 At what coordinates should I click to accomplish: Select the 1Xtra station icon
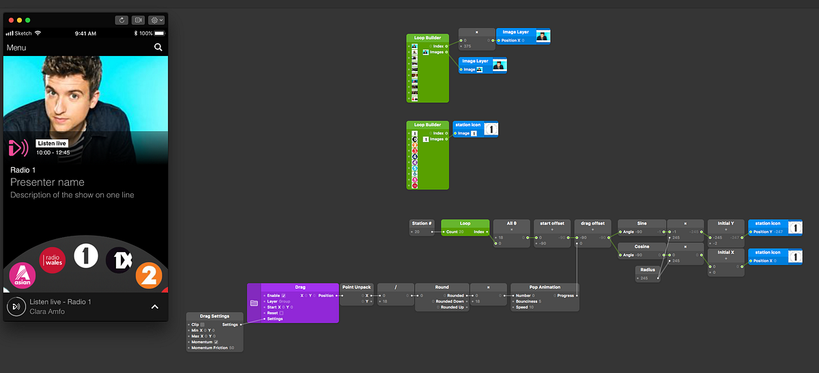(118, 260)
